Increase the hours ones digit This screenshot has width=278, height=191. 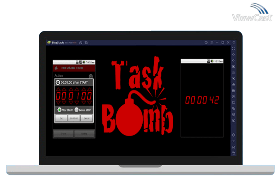click(64, 89)
